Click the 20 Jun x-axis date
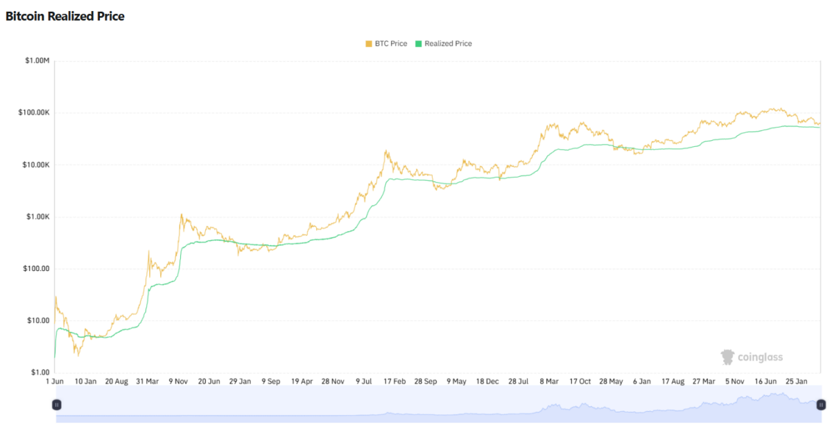This screenshot has height=434, width=832. (x=209, y=381)
